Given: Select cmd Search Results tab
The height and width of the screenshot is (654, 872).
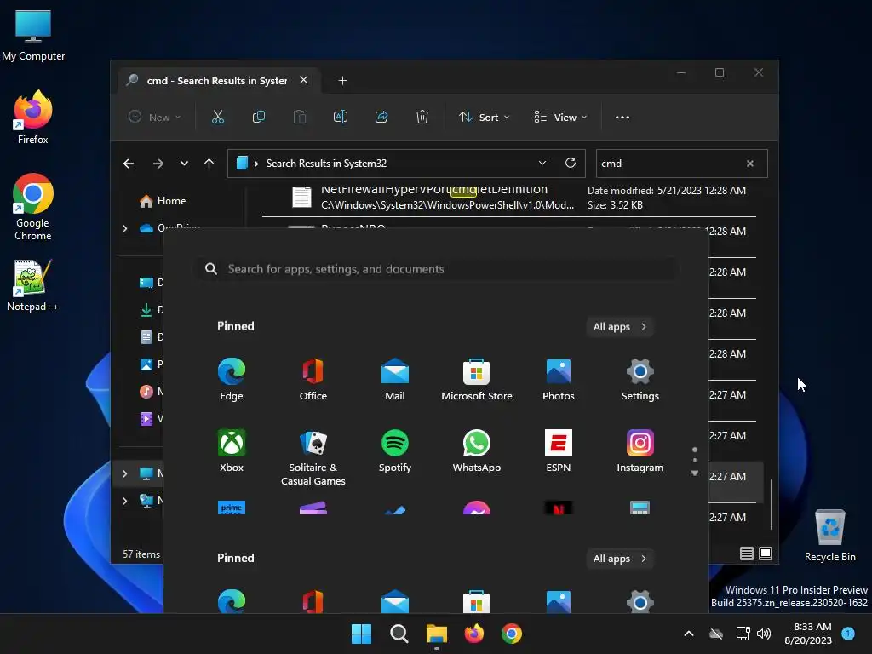Looking at the screenshot, I should point(217,81).
